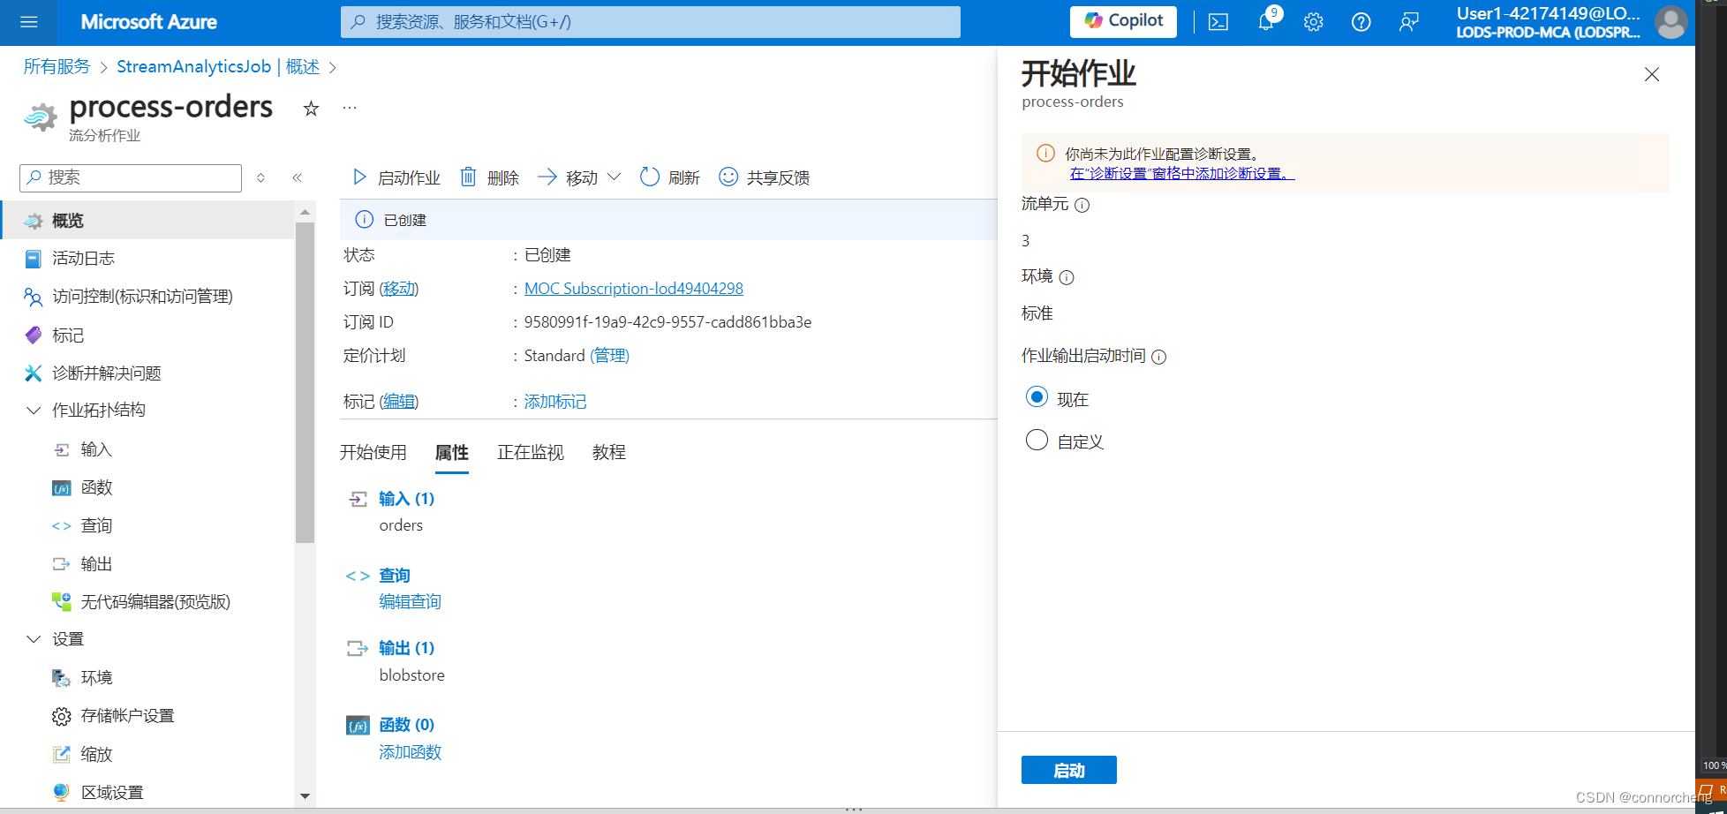Expand the 移动 dropdown chevron
This screenshot has height=814, width=1727.
[x=615, y=177]
